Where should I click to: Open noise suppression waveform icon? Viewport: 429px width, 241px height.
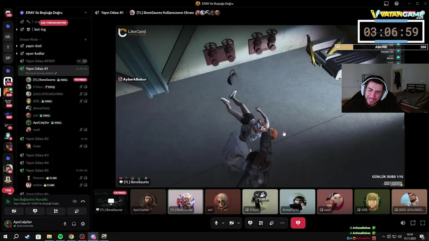tap(75, 201)
